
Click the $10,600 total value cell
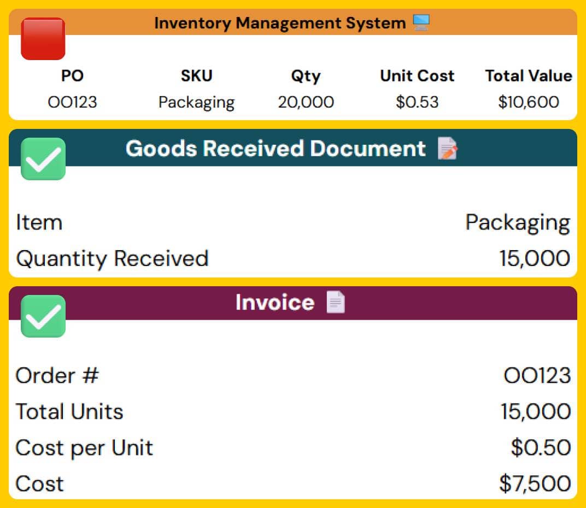pyautogui.click(x=528, y=102)
